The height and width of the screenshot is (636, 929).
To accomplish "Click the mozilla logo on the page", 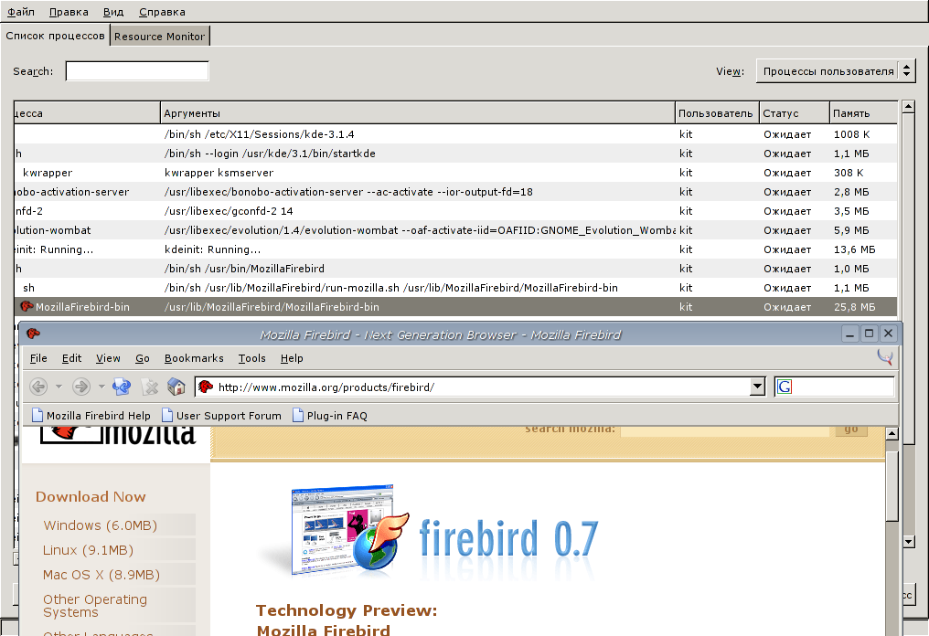I will tap(118, 435).
